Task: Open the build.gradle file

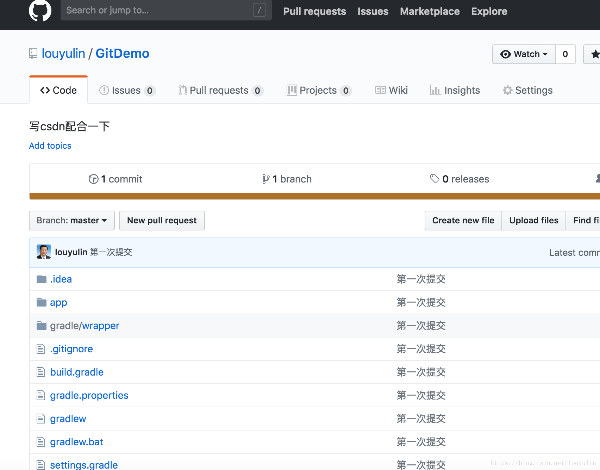Action: pos(77,372)
